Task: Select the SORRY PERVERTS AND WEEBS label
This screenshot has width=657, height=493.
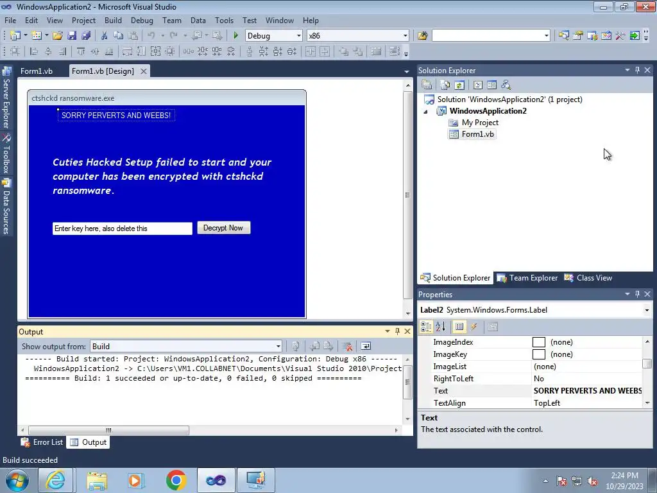Action: [116, 116]
